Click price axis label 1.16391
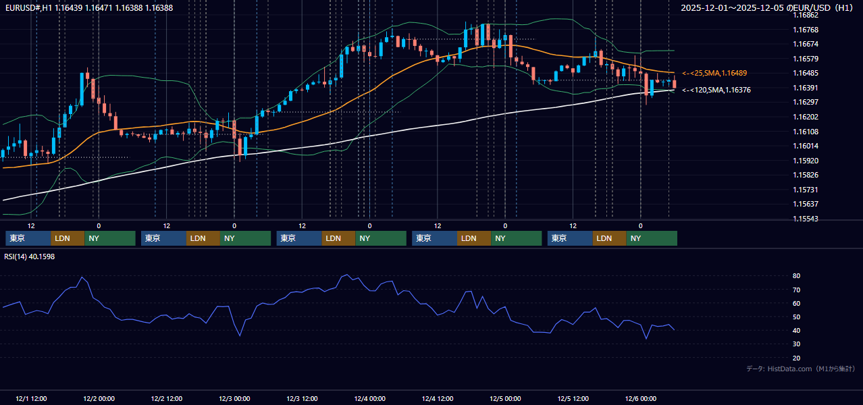This screenshot has height=405, width=863. (x=806, y=88)
